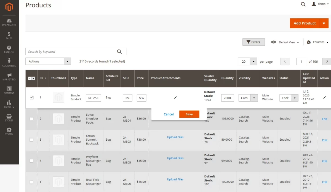Image resolution: width=331 pixels, height=192 pixels.
Task: Open the per page count dropdown
Action: tap(253, 62)
